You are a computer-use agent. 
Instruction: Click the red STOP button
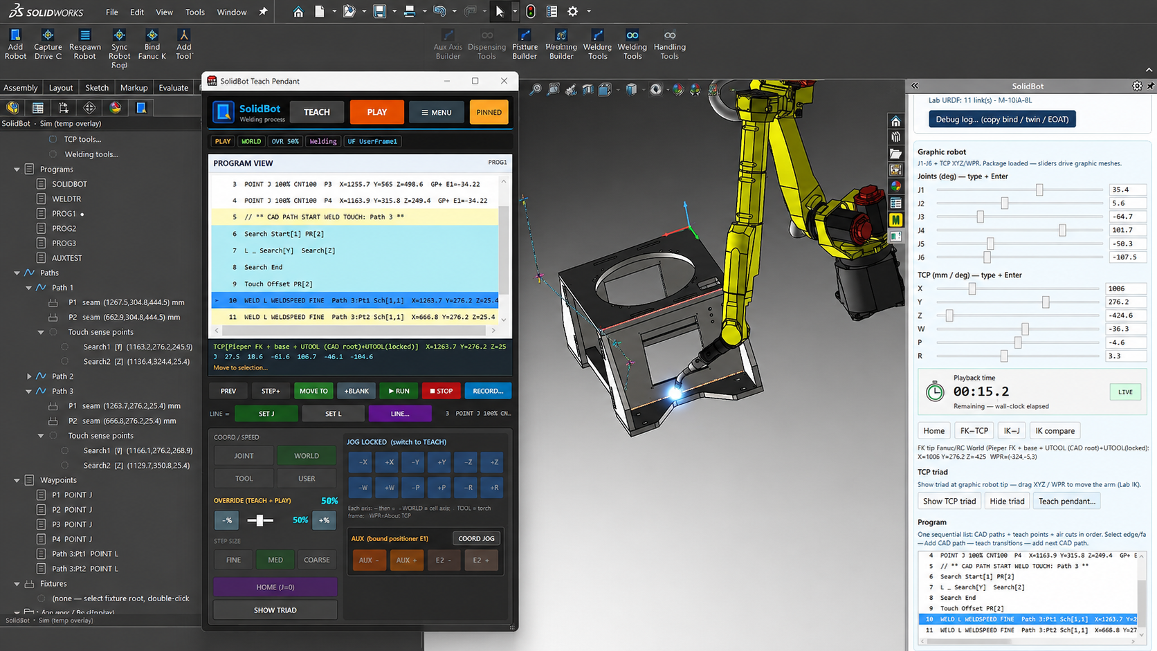pos(441,391)
